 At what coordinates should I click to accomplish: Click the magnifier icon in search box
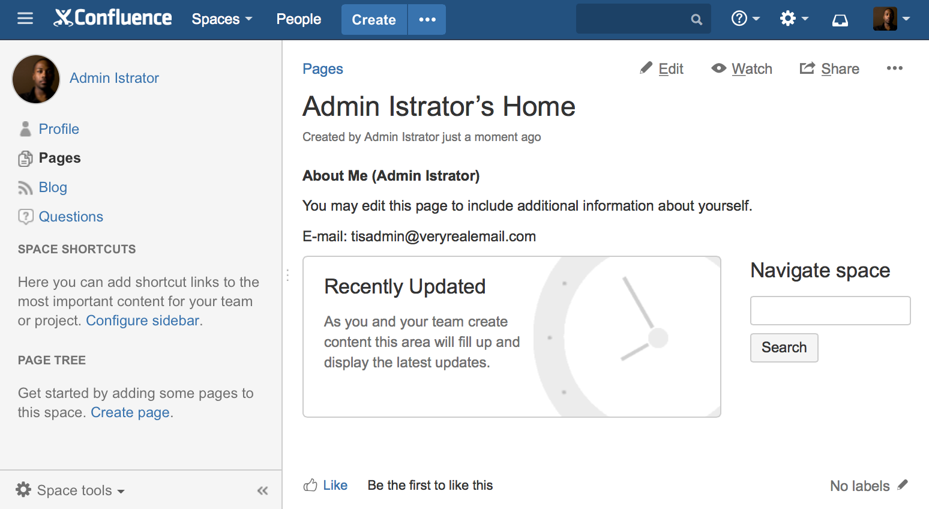(696, 20)
